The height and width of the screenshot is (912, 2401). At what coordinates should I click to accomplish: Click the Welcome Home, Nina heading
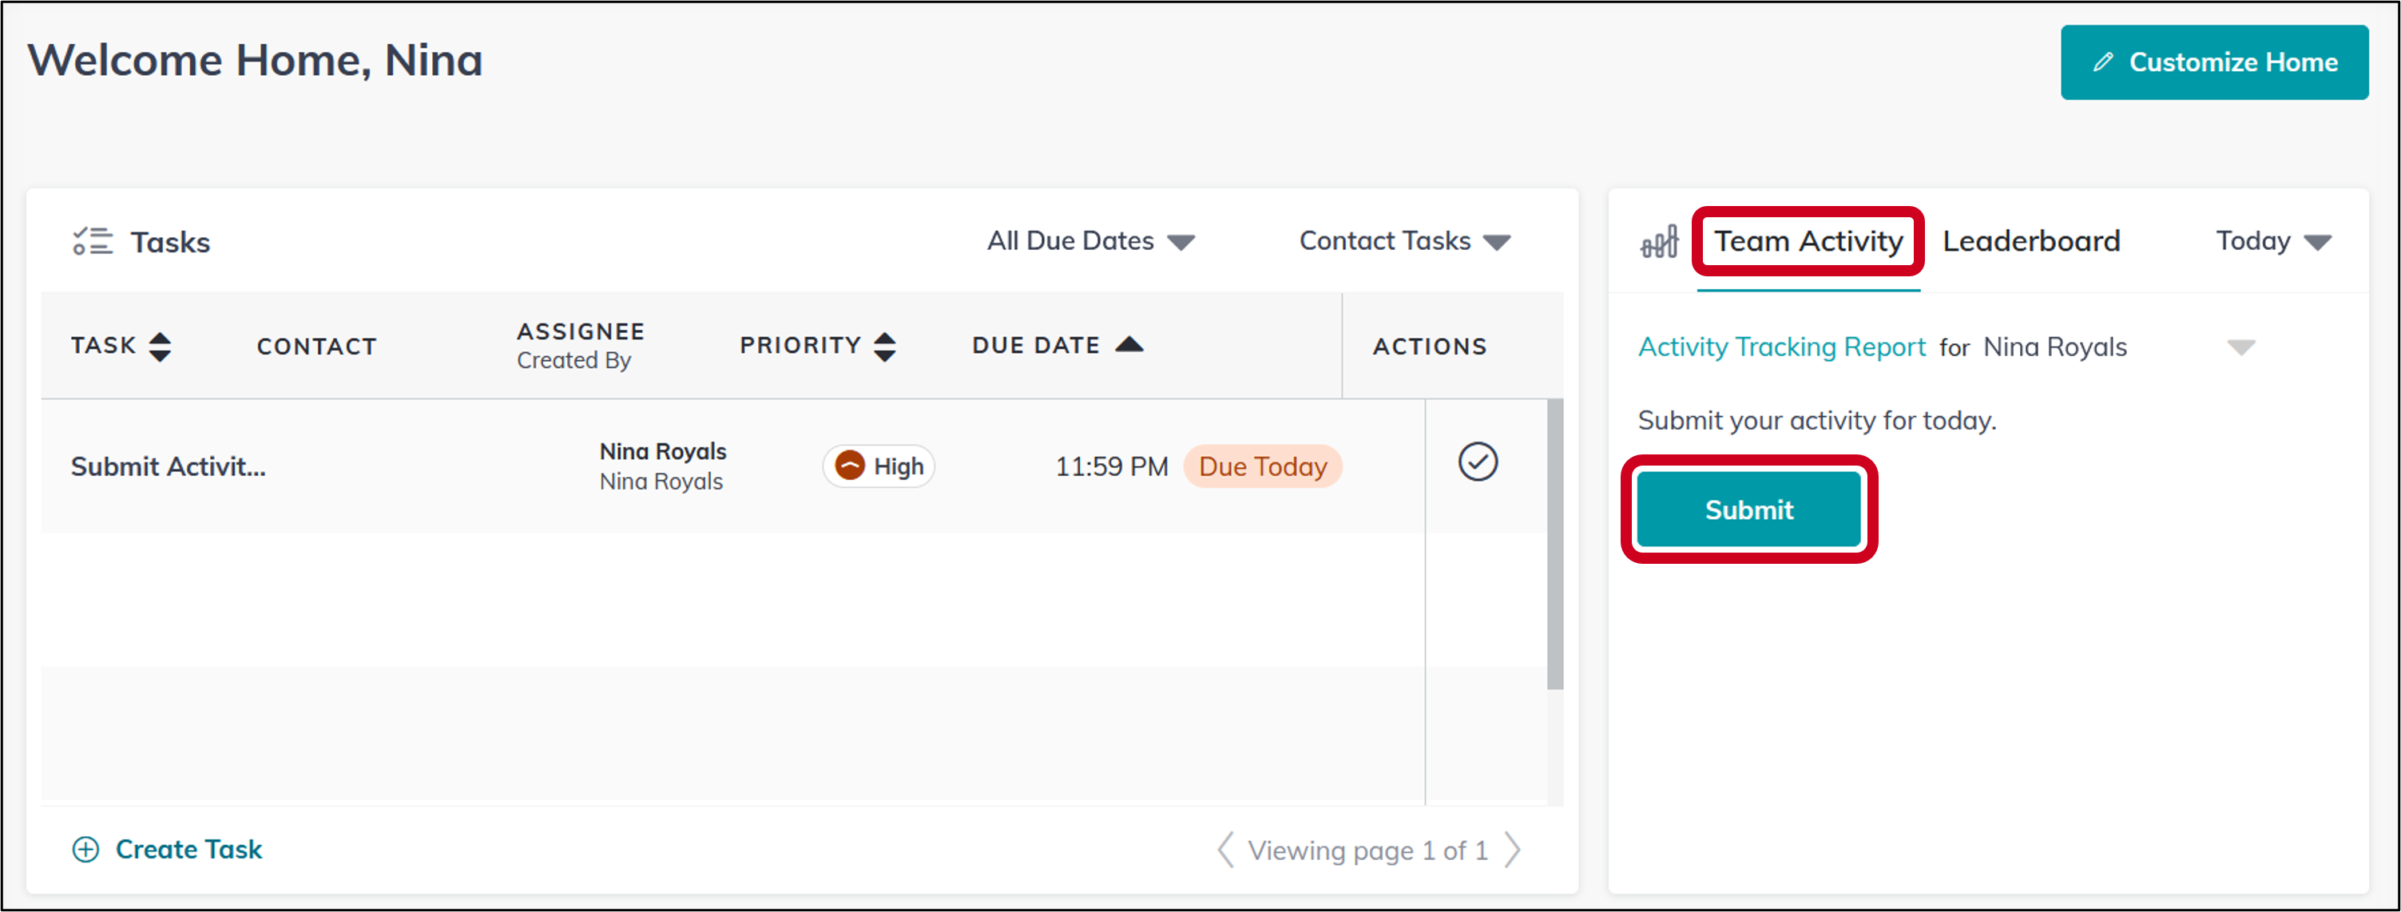point(256,61)
